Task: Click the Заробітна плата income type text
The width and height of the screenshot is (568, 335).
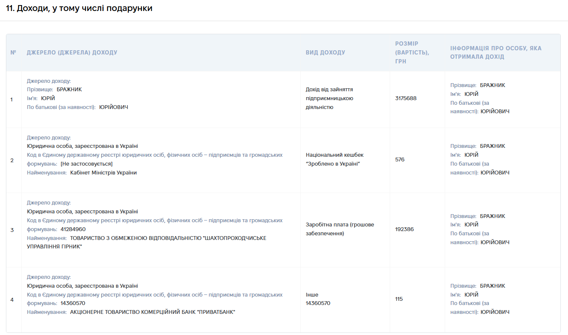Action: [340, 229]
